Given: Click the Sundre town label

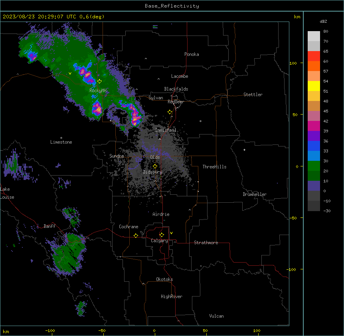Looking at the screenshot, I should pyautogui.click(x=117, y=156).
